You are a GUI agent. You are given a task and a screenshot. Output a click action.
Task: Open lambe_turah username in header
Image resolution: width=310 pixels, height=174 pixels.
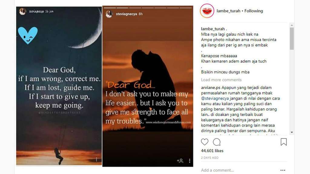[228, 11]
